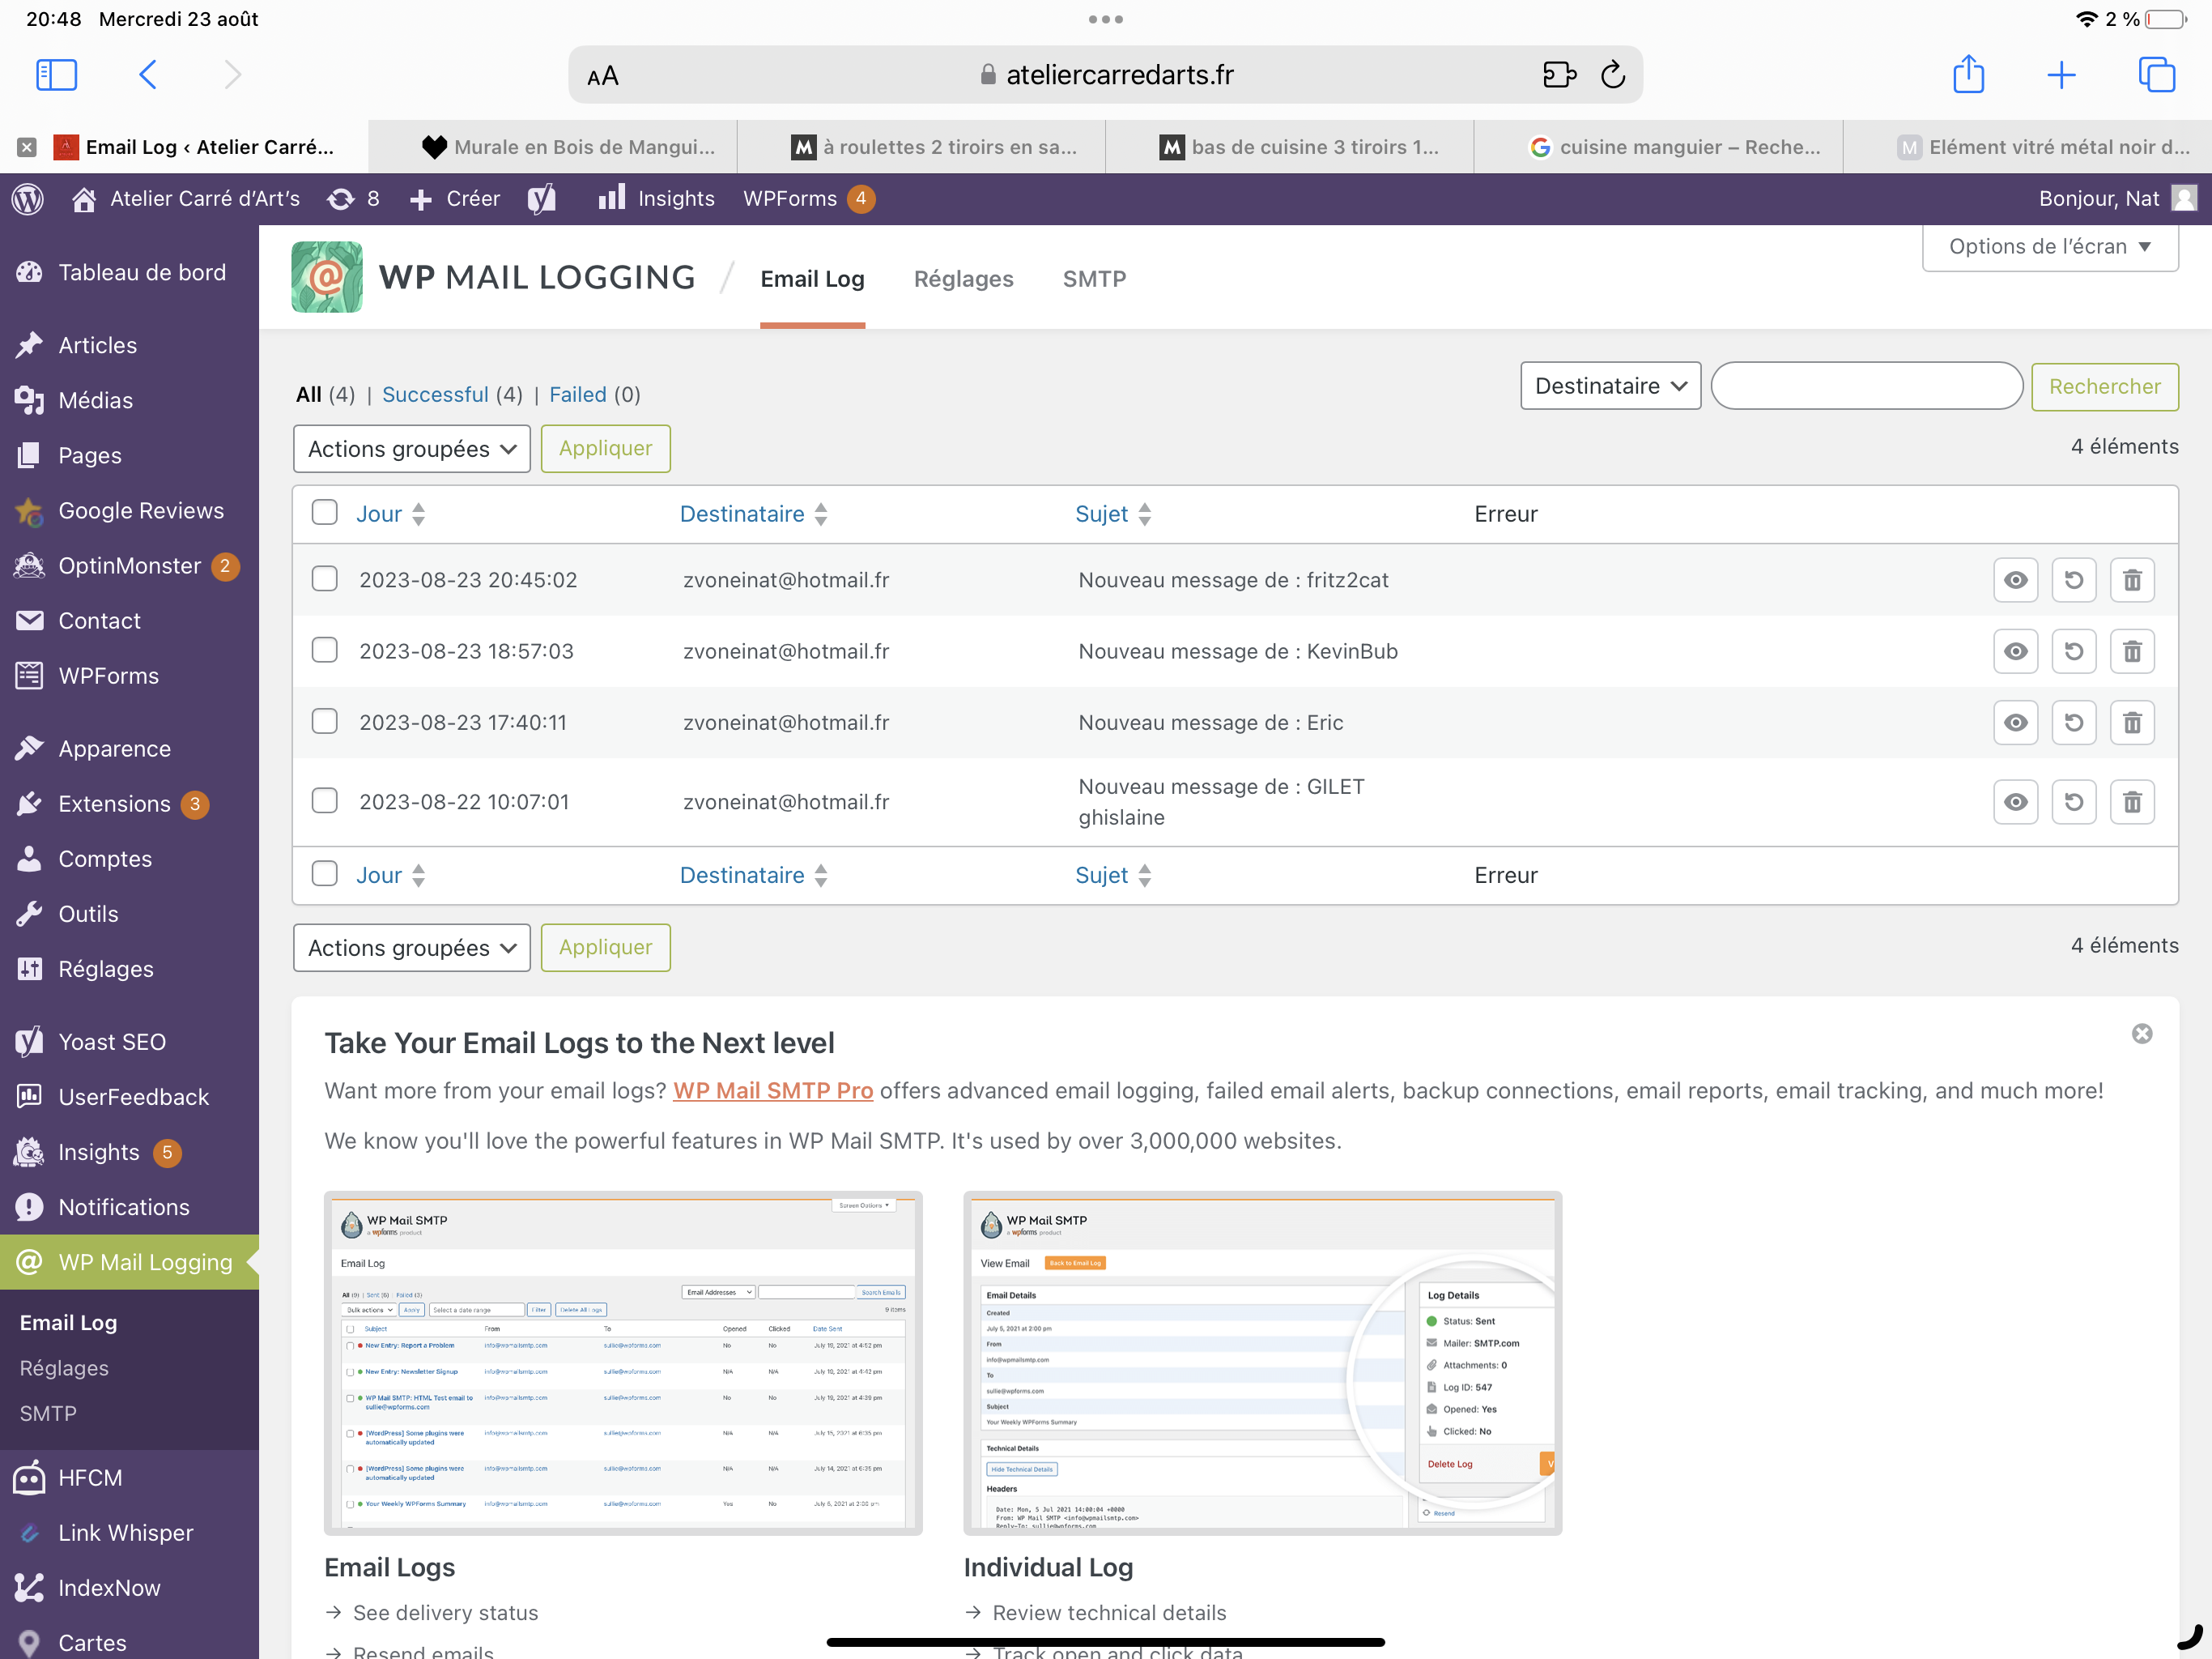The image size is (2212, 1659).
Task: Toggle the select-all checkbox in table header
Action: [x=324, y=512]
